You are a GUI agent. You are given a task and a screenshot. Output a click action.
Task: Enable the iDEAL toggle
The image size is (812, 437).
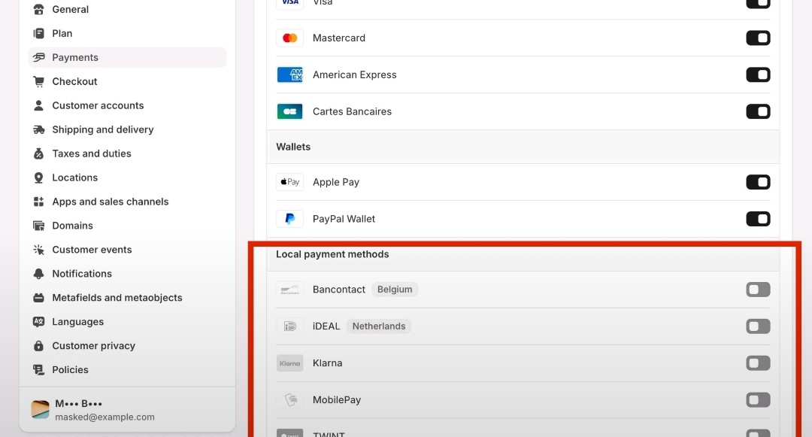coord(758,326)
